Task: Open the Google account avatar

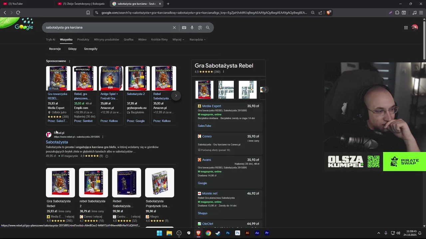Action: (x=415, y=28)
